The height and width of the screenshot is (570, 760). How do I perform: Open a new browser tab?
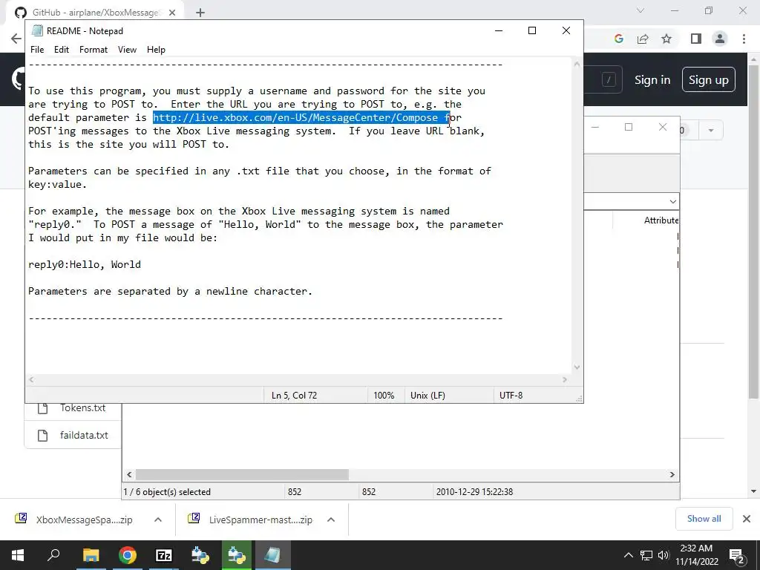click(x=200, y=13)
